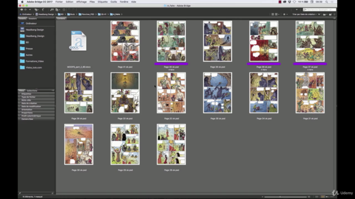Click the Page 35 ok.psd filename label
355x199 pixels.
(217, 118)
